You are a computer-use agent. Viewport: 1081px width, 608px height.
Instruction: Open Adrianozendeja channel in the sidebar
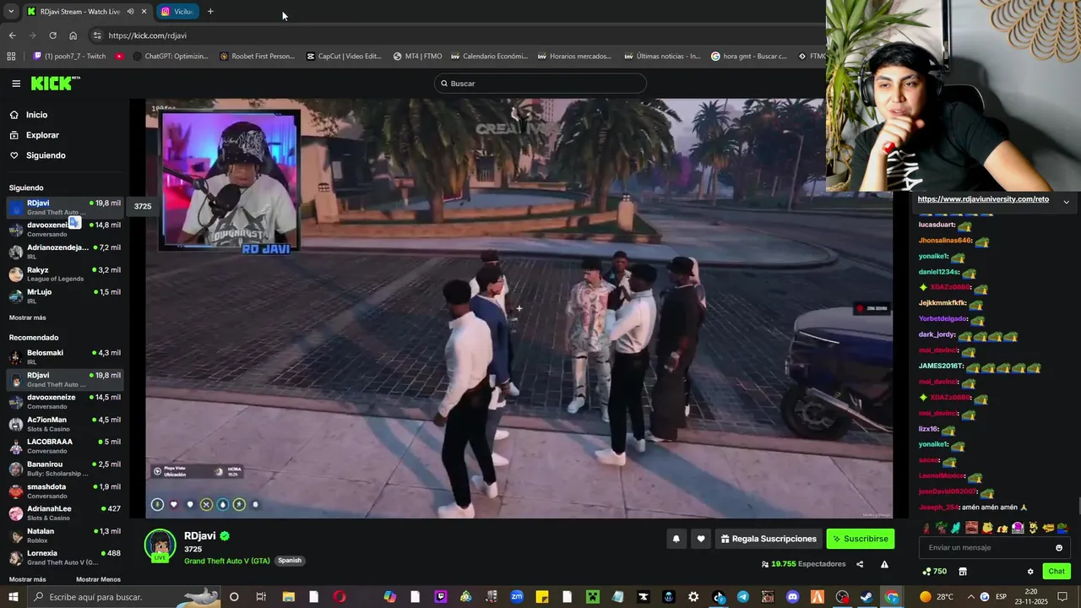(x=64, y=252)
